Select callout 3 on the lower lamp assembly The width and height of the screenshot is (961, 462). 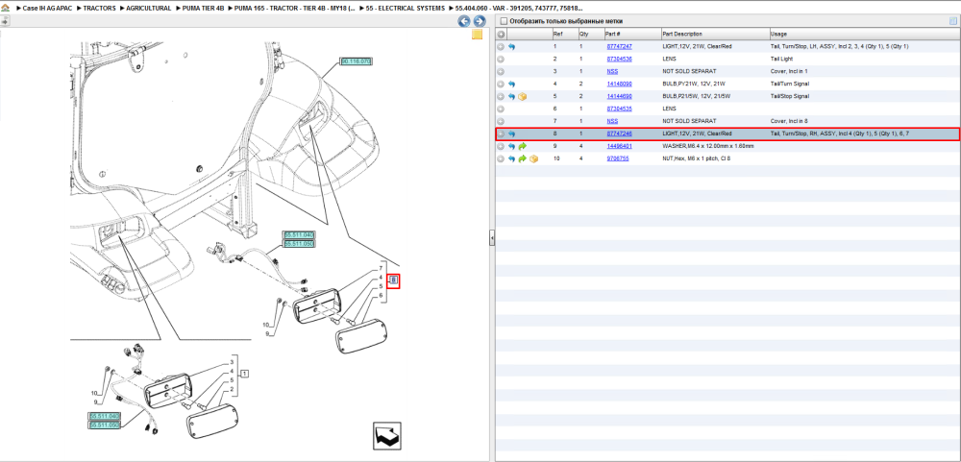coord(233,363)
